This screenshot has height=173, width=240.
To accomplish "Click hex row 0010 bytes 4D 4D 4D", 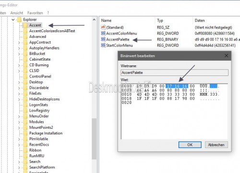I will 147,94.
